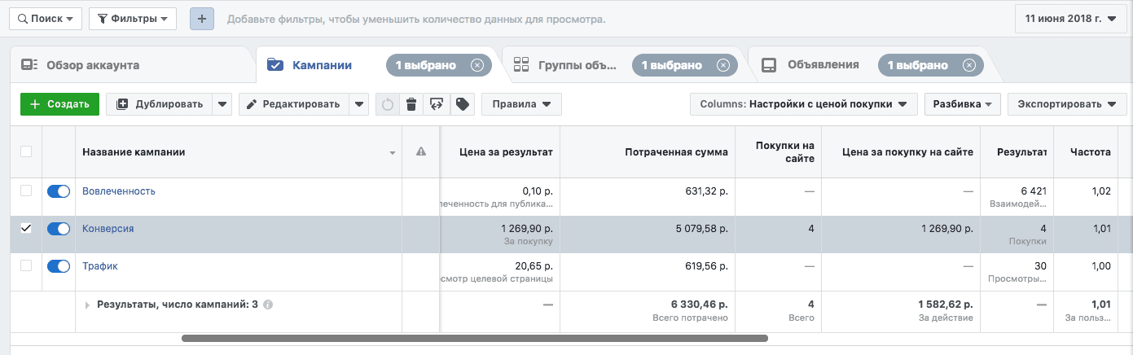This screenshot has height=355, width=1133.
Task: Clear the Объявления tab selection with the X
Action: click(968, 65)
